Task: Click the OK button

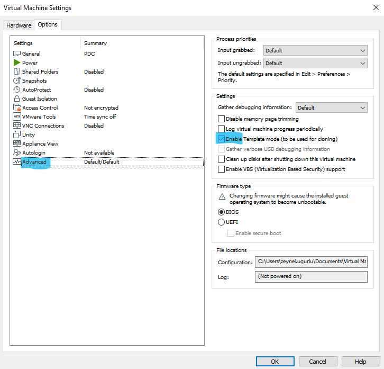Action: pyautogui.click(x=275, y=362)
